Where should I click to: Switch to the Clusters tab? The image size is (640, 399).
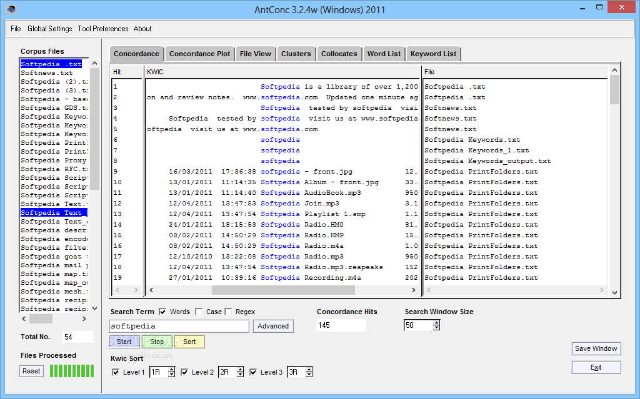click(296, 54)
